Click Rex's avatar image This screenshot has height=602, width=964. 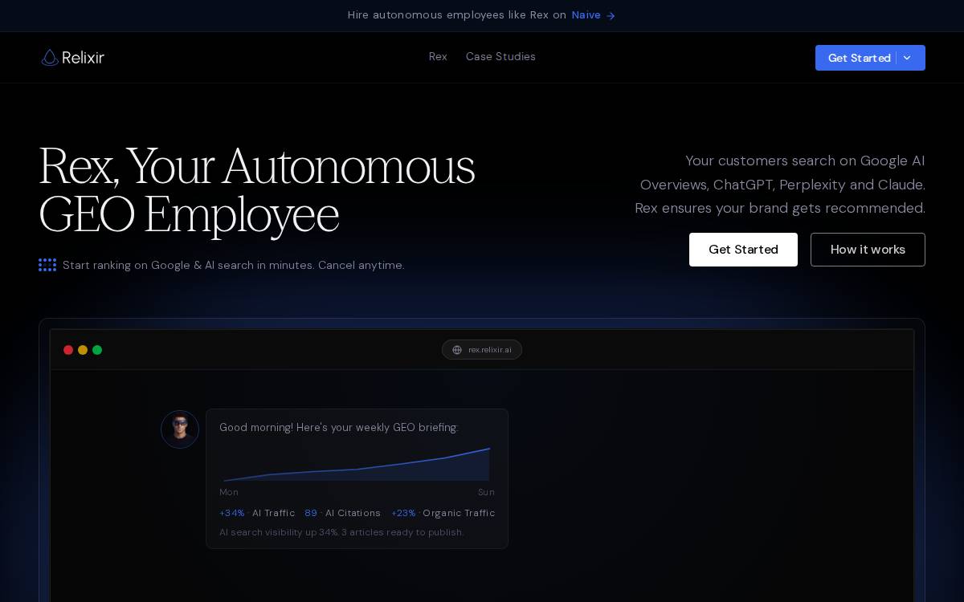pyautogui.click(x=180, y=429)
